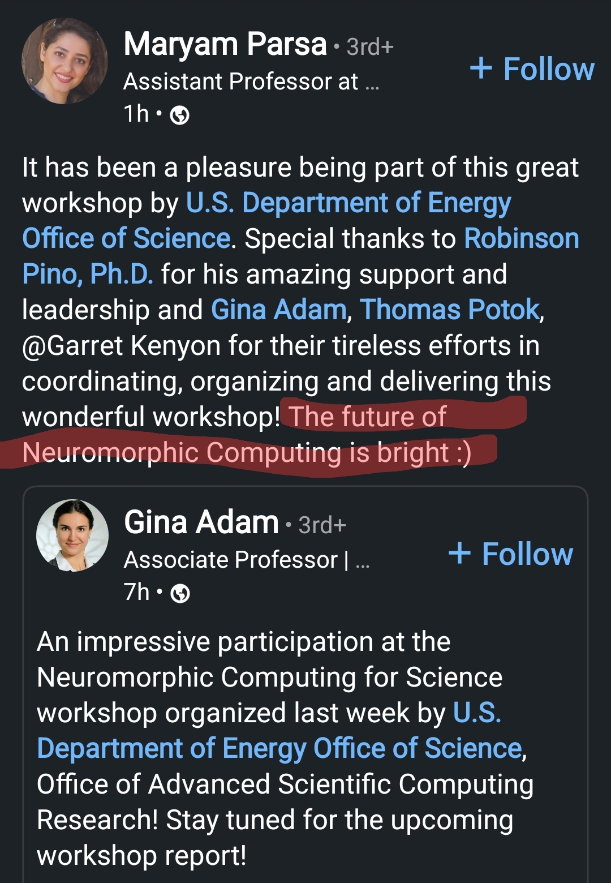Open the Office of Science link in Maryam's post
Image resolution: width=611 pixels, height=883 pixels.
tap(127, 238)
